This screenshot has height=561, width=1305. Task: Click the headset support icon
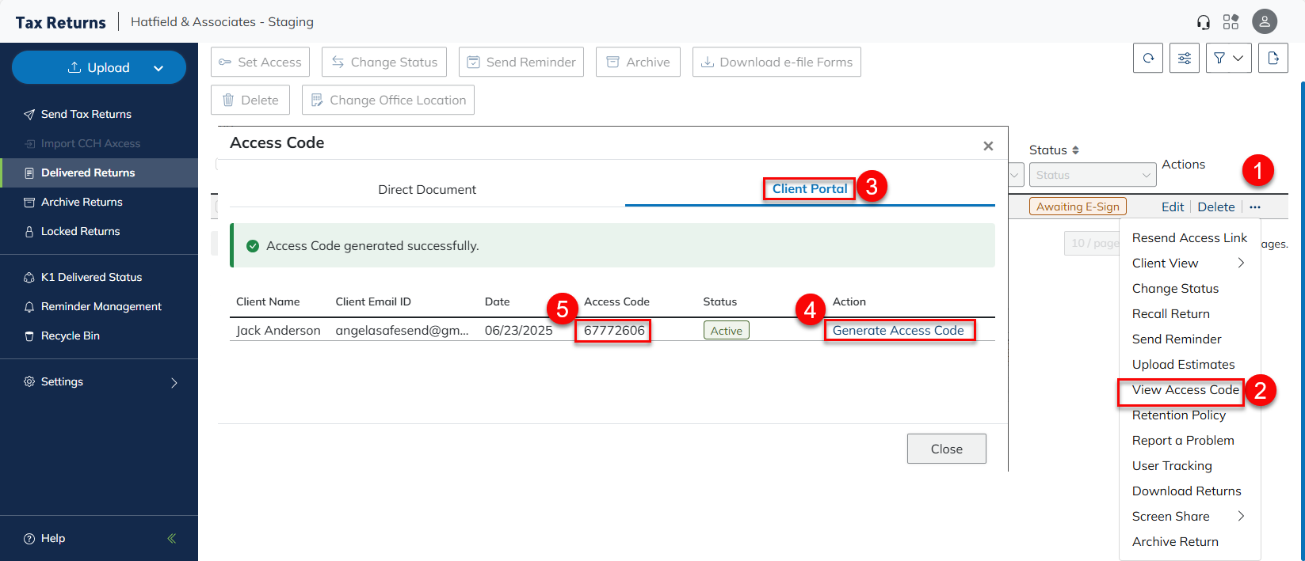[x=1204, y=22]
